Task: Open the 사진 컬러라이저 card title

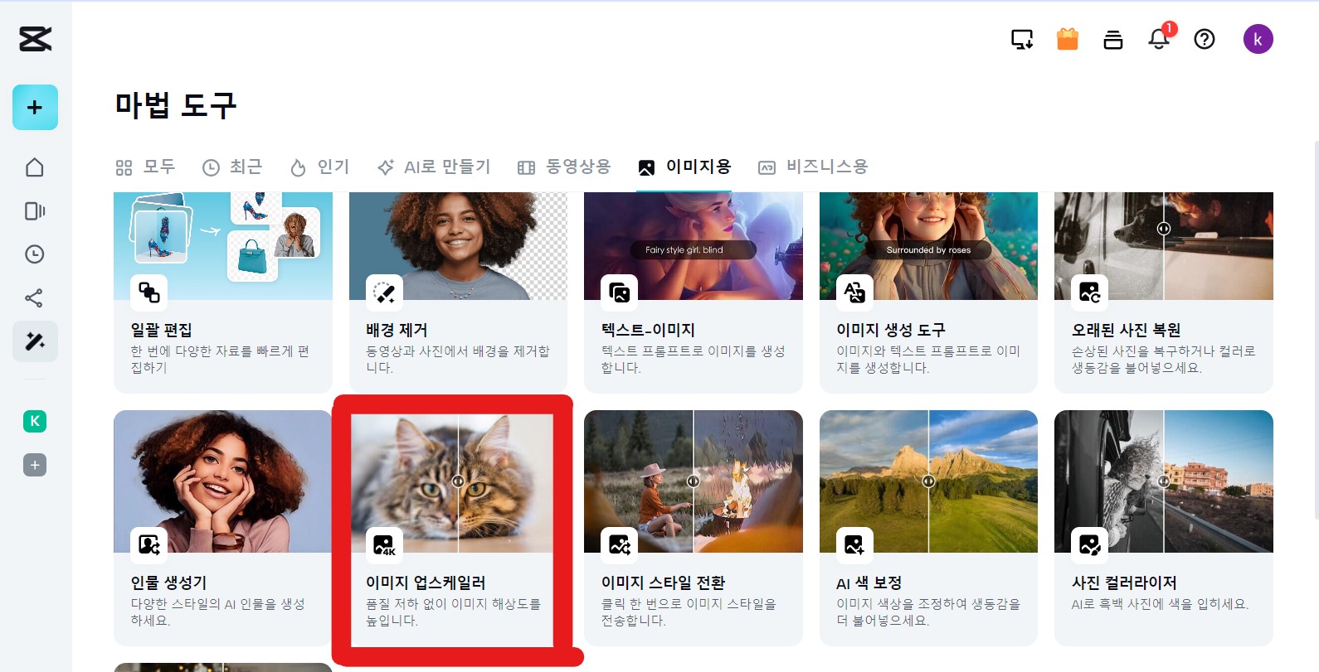Action: coord(1124,583)
